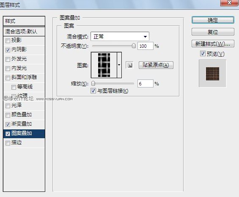239x197 pixels.
Task: Click the 不透明度 value field
Action: point(145,46)
